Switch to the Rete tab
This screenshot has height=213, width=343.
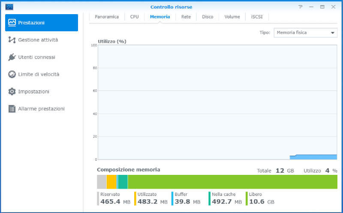(x=186, y=17)
